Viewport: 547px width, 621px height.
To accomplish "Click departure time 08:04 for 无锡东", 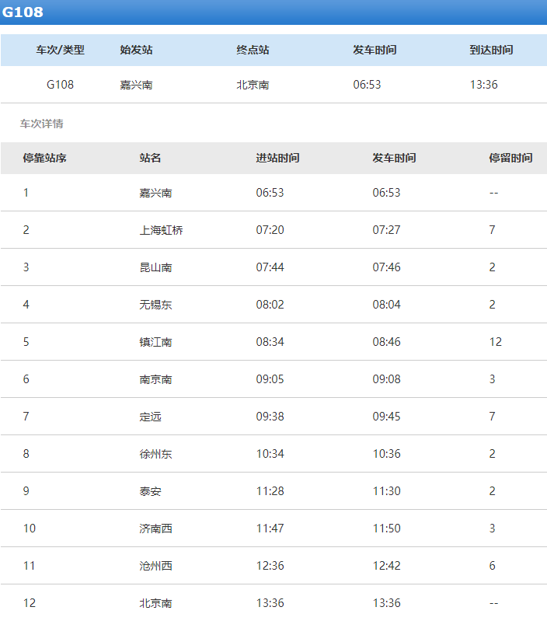I will point(386,304).
